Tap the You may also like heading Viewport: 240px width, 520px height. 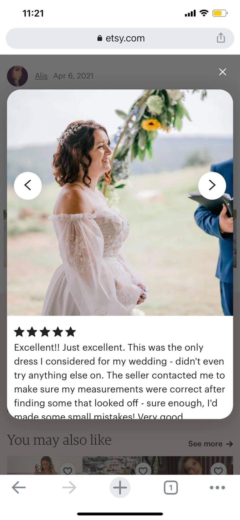[59, 440]
